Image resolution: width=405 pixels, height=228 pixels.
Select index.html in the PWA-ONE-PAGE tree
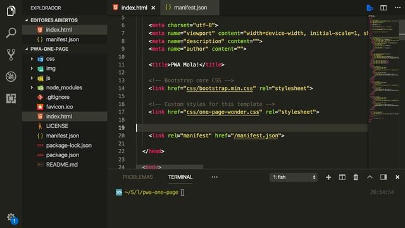65,117
